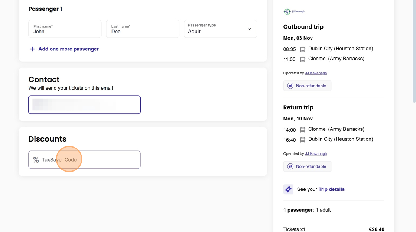Click the contact email input field
The width and height of the screenshot is (416, 232).
point(84,105)
